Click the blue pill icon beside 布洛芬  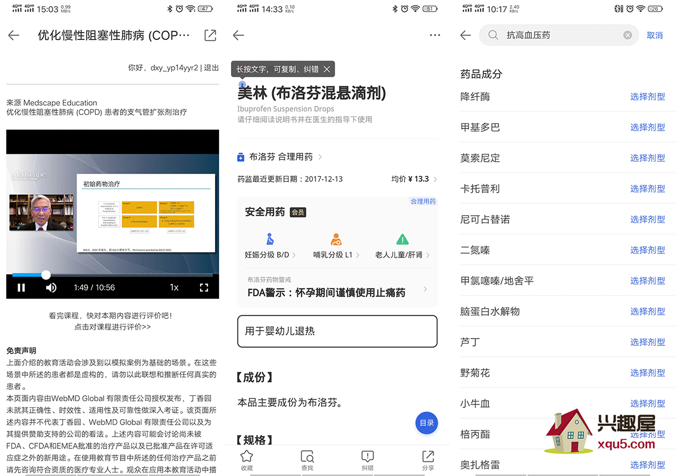pyautogui.click(x=241, y=157)
